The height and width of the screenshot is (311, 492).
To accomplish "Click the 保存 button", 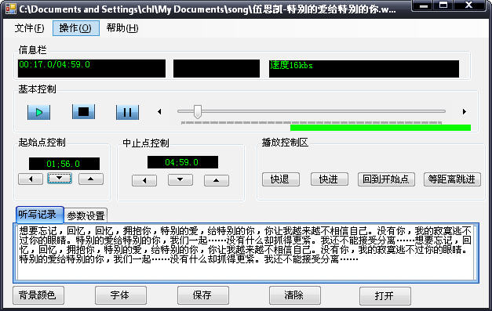I will [202, 295].
